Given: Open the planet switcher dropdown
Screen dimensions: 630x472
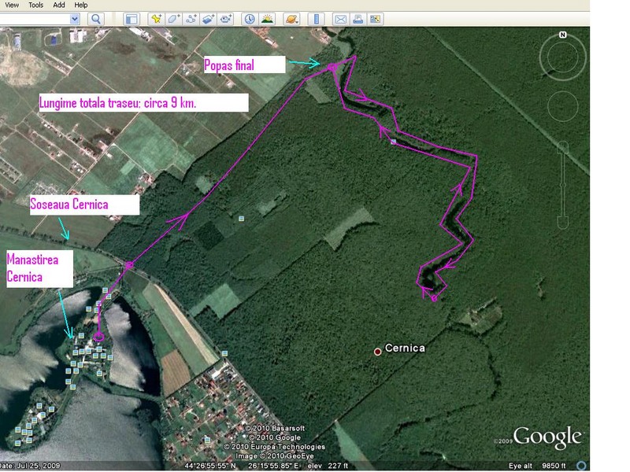Looking at the screenshot, I should click(291, 18).
